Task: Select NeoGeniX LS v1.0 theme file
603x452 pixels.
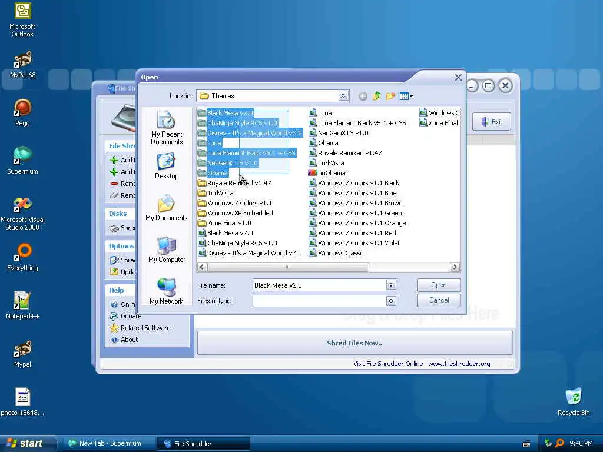Action: tap(339, 133)
